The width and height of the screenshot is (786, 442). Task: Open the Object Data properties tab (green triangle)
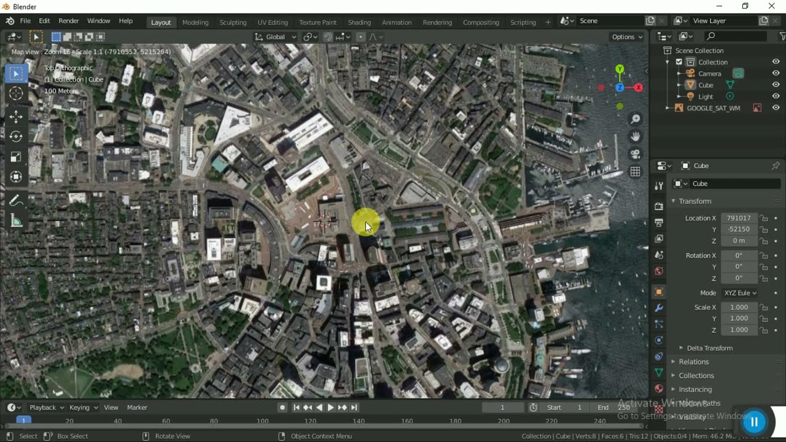tap(659, 372)
